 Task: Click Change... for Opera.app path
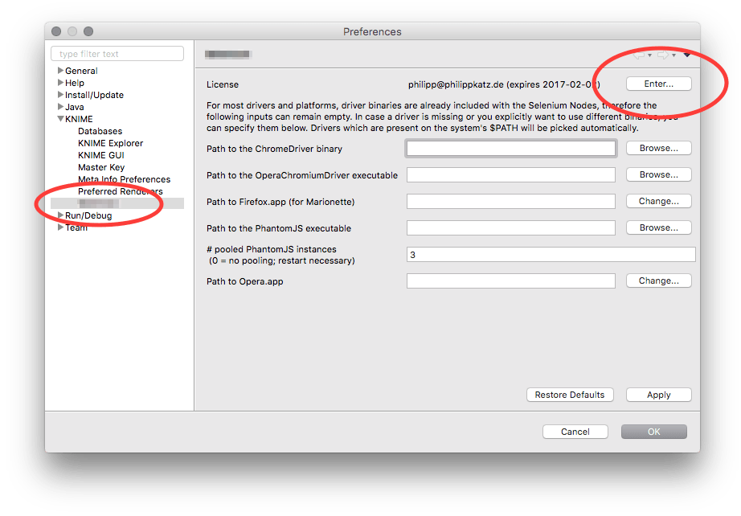pos(659,281)
